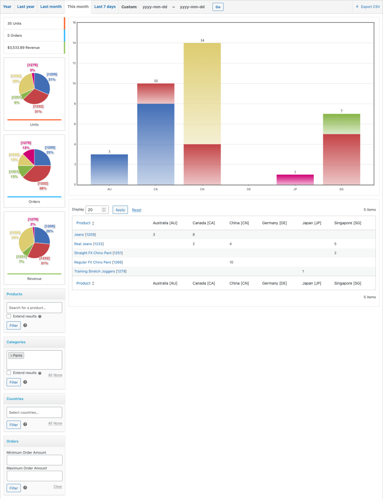Adjust the Display count stepper
This screenshot has width=383, height=499.
[x=104, y=210]
